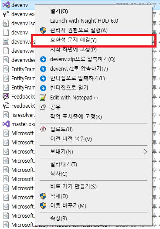Screen dimensions: 160x229
Task: Click the Bandizip icon next to devenv.zip으로 압축하기
Action: 43,59
